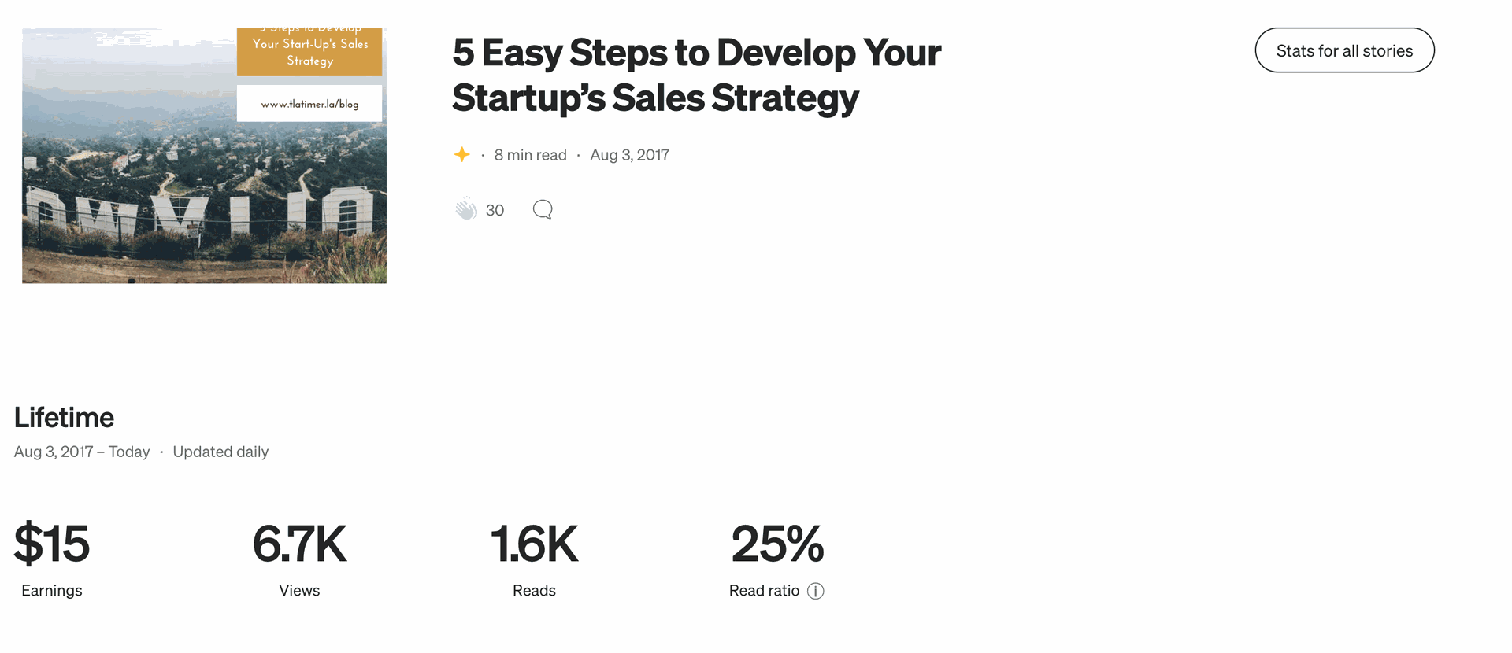1512x653 pixels.
Task: Click the gold member-only star icon
Action: pyautogui.click(x=462, y=155)
